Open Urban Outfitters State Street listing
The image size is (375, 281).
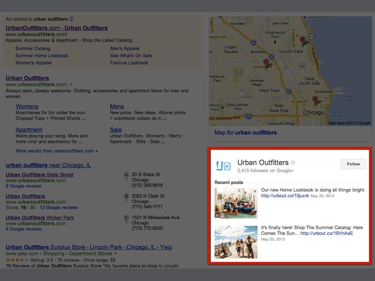[39, 175]
